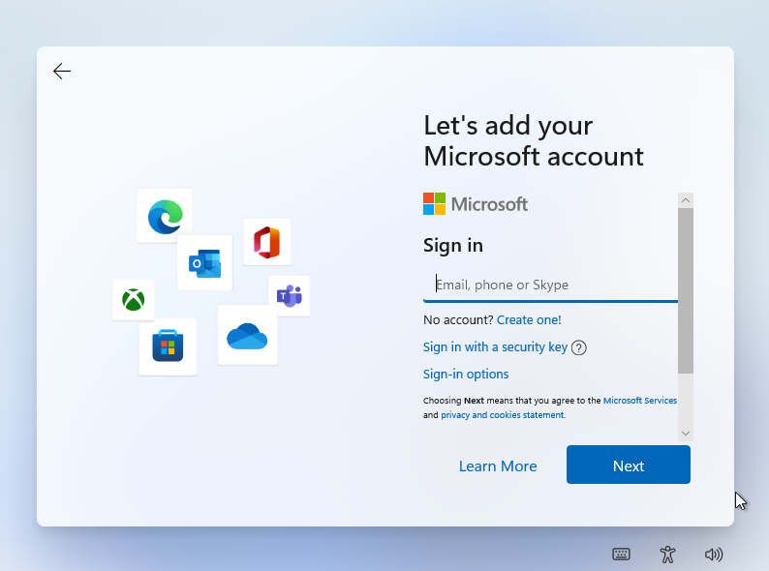Image resolution: width=769 pixels, height=571 pixels.
Task: Click the security key help question mark
Action: click(579, 347)
